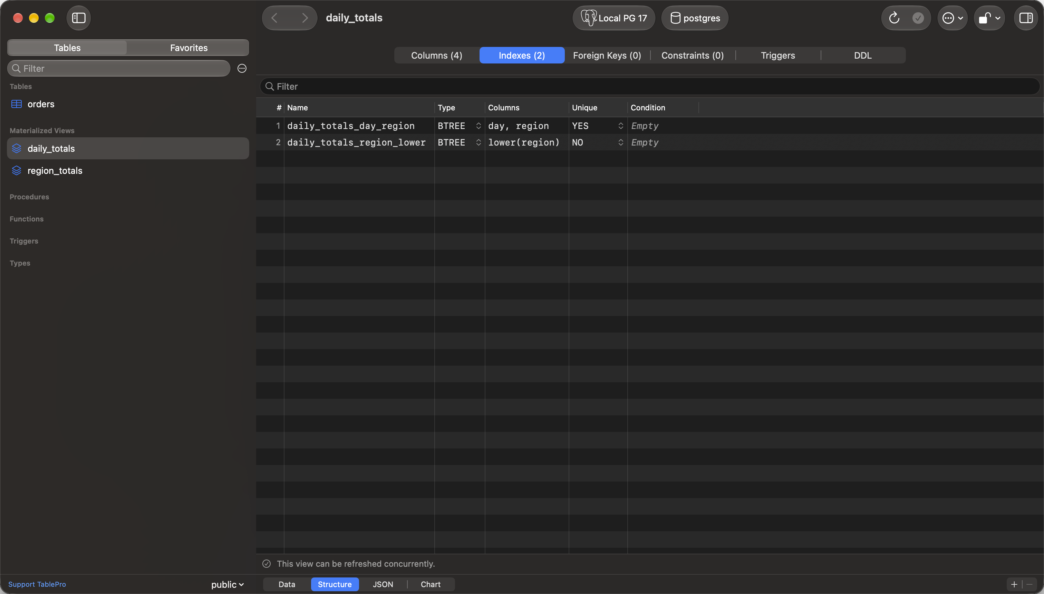Switch to the Structure view tab
The height and width of the screenshot is (594, 1044).
[335, 584]
